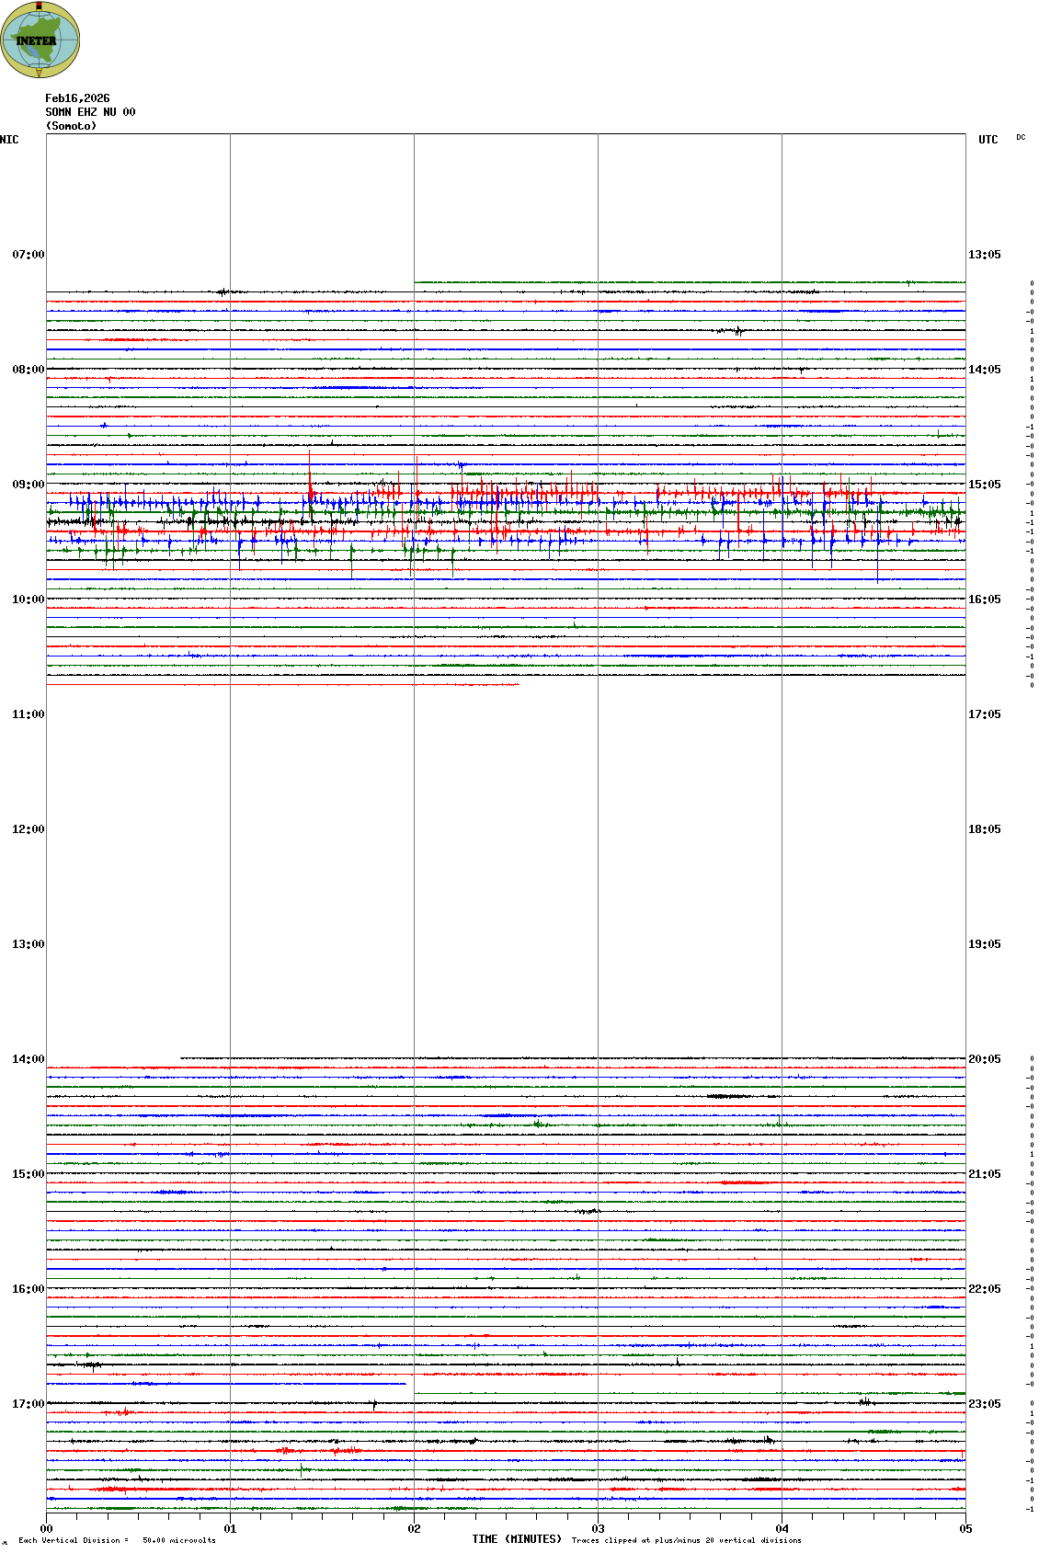The image size is (1039, 1553).
Task: Click the TIME (MINUTES) axis title
Action: 516,1539
